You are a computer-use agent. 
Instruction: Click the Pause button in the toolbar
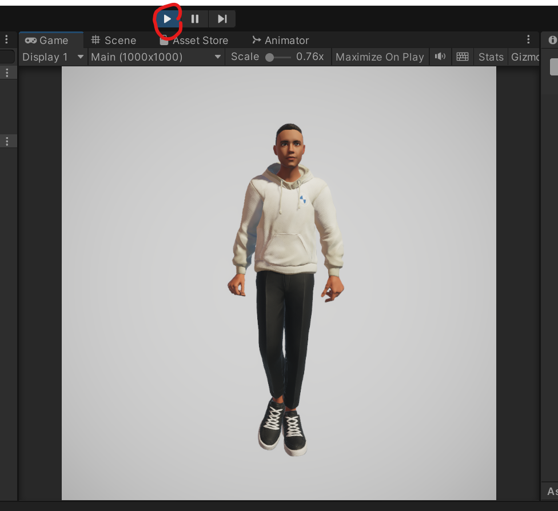coord(195,18)
